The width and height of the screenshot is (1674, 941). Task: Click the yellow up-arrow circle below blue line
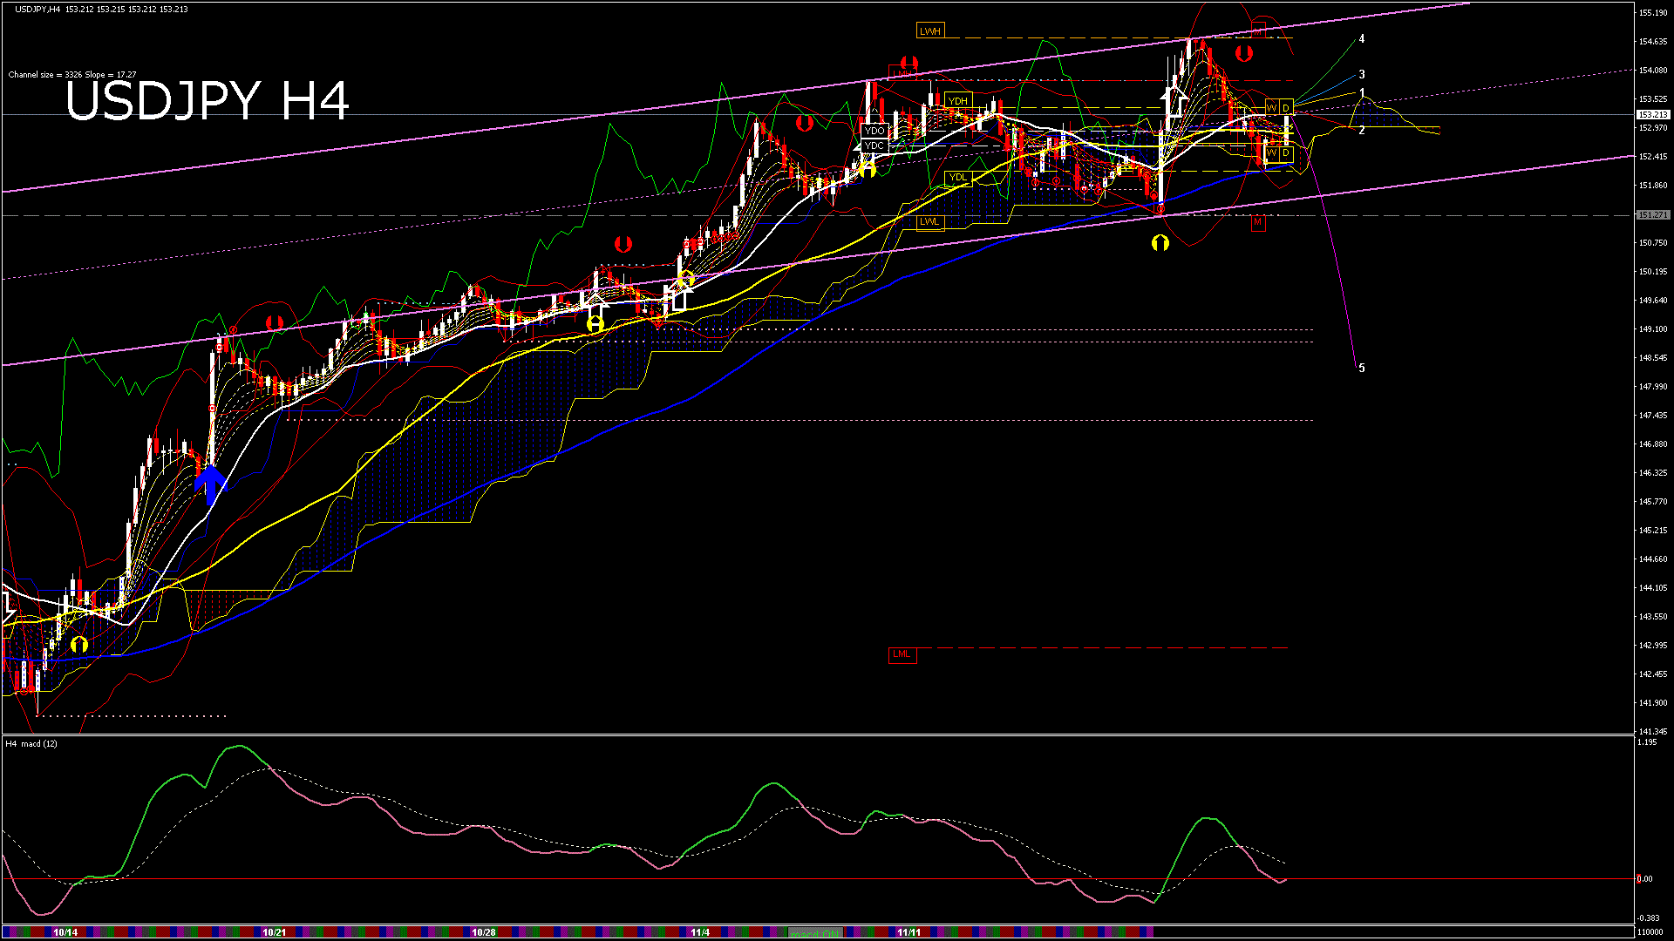point(1160,243)
